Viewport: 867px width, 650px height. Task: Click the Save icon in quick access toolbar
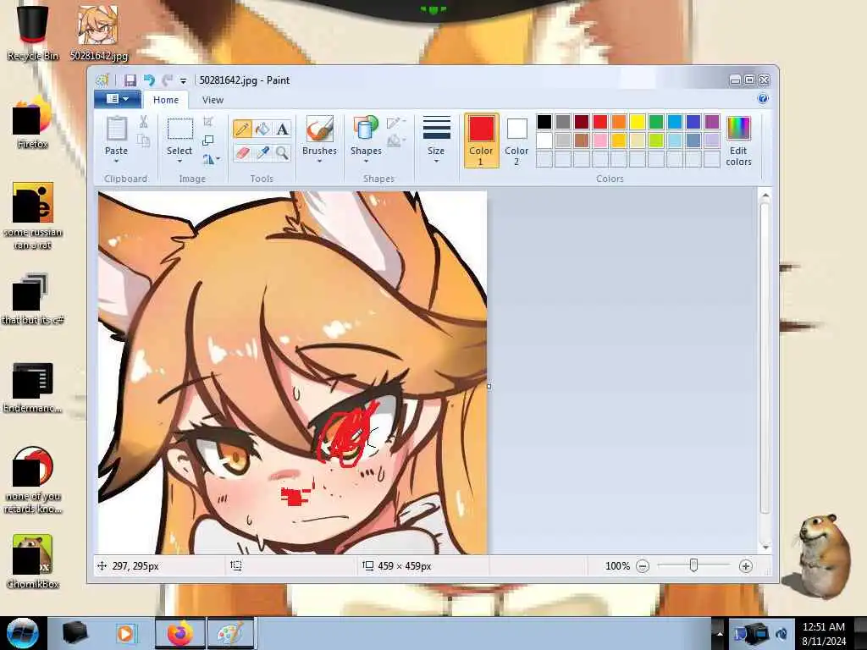pos(130,80)
